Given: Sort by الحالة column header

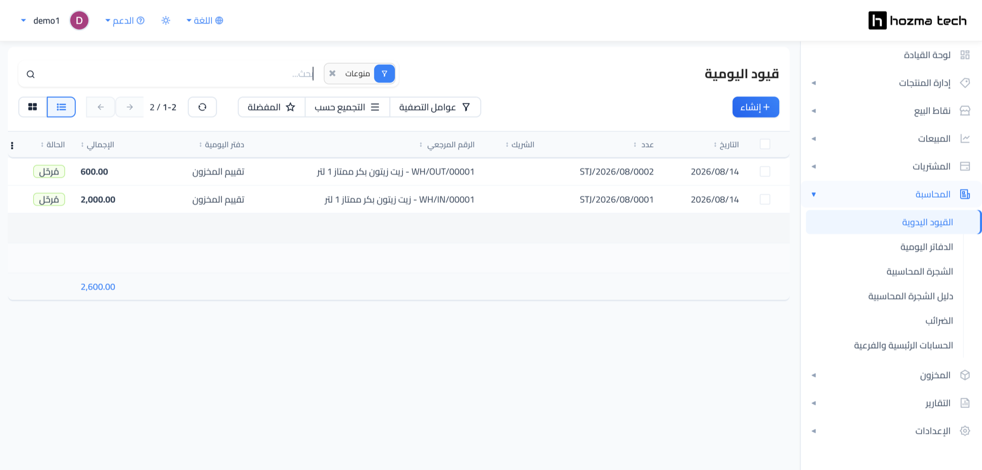Looking at the screenshot, I should 53,145.
